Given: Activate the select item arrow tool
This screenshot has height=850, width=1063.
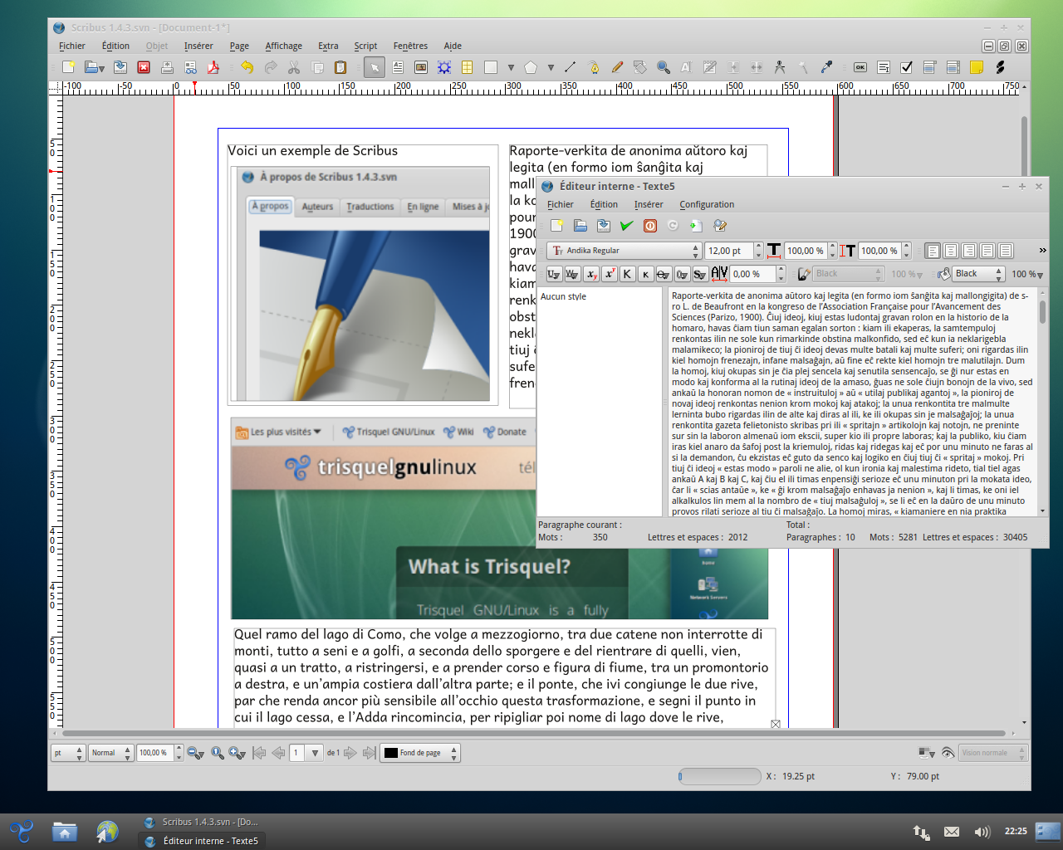Looking at the screenshot, I should pos(375,67).
